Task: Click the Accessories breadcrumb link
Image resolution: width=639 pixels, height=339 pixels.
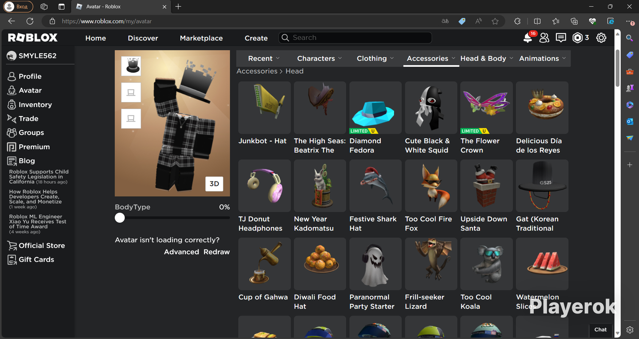Action: 257,71
